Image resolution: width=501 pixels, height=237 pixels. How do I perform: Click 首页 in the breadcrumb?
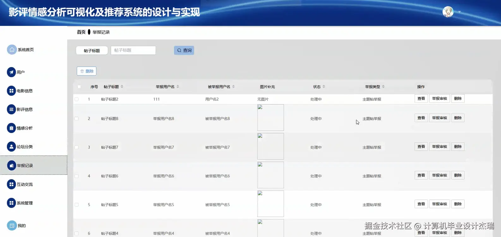81,32
